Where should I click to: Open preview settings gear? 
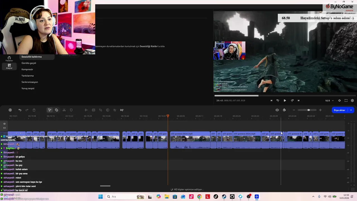352,100
